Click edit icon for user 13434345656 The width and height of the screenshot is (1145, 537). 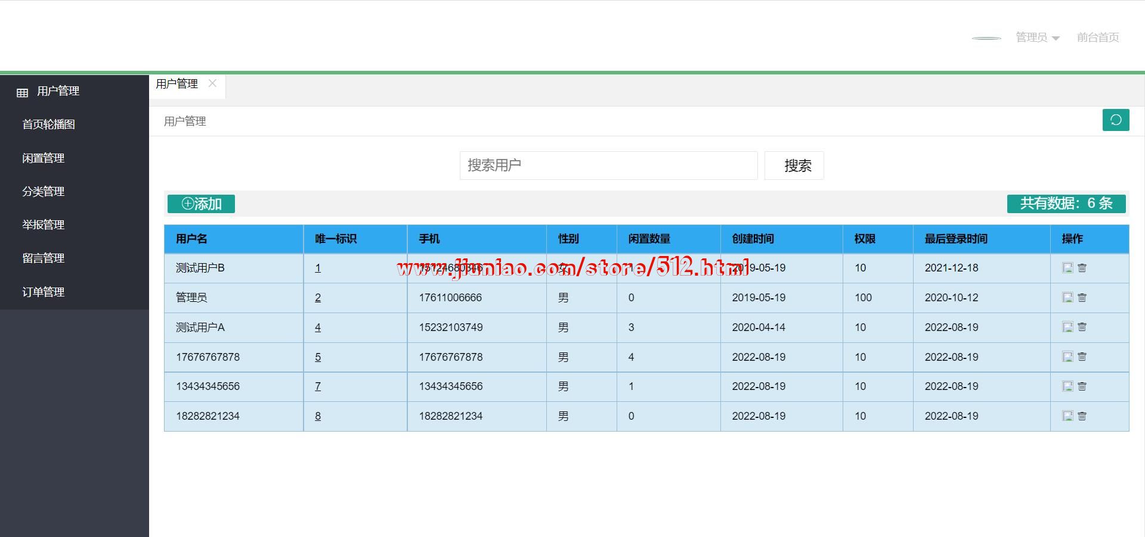pos(1067,386)
